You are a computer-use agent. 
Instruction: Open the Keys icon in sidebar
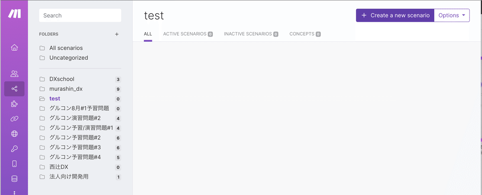click(14, 149)
